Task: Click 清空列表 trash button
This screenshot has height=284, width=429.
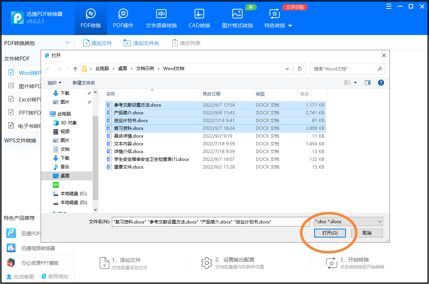Action: coord(186,43)
